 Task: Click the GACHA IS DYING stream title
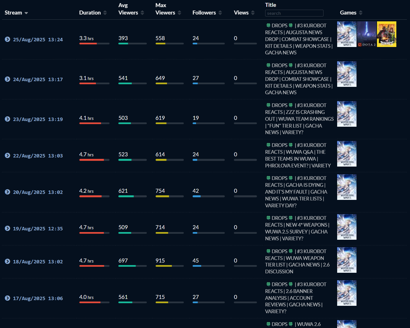click(296, 192)
